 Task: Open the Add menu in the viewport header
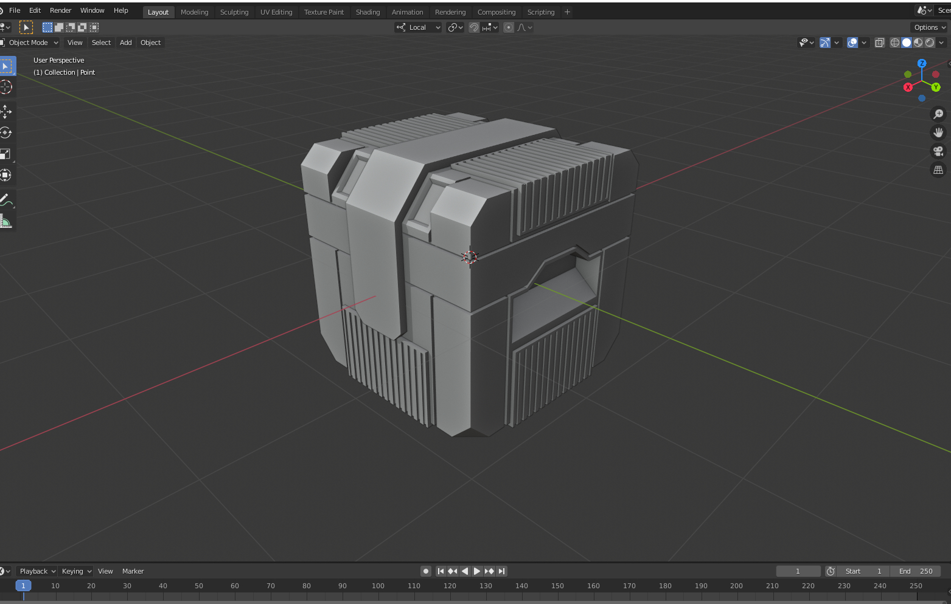click(125, 43)
